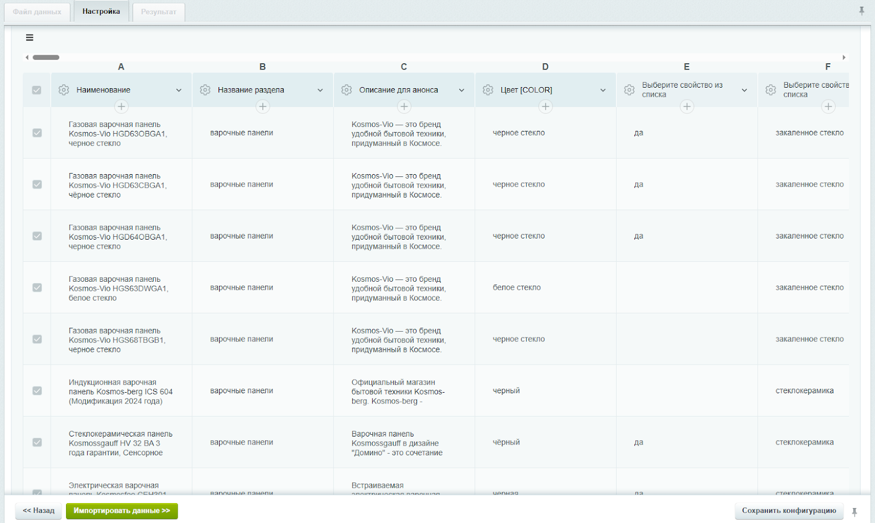Viewport: 875px width, 523px height.
Task: Click the left scroll arrow
Action: coord(27,57)
